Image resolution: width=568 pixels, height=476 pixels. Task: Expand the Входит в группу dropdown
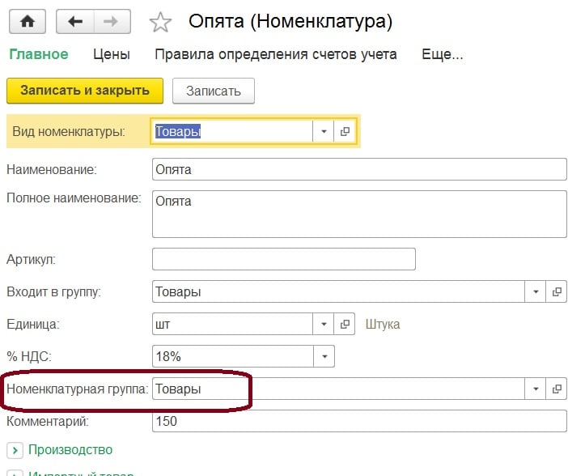[x=536, y=291]
